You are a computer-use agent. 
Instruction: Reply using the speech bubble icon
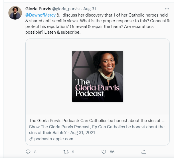click(x=28, y=152)
